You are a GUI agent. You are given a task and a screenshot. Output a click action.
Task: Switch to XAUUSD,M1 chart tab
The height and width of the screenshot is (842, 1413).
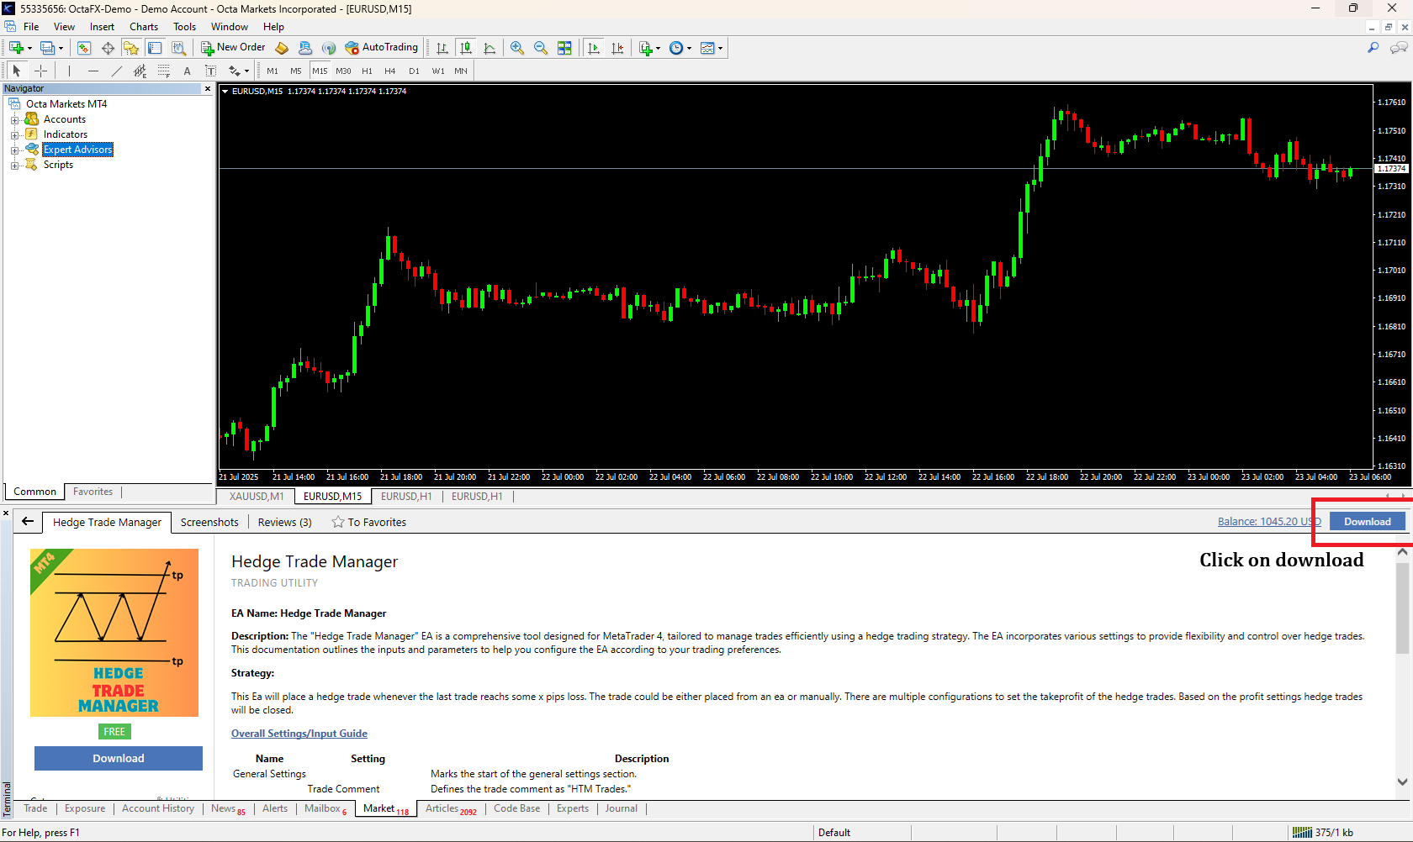[257, 497]
